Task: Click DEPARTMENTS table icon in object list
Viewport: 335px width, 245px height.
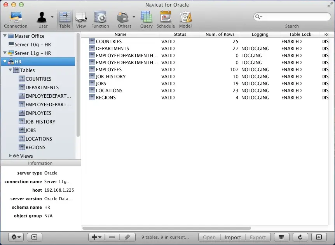Action: 92,48
